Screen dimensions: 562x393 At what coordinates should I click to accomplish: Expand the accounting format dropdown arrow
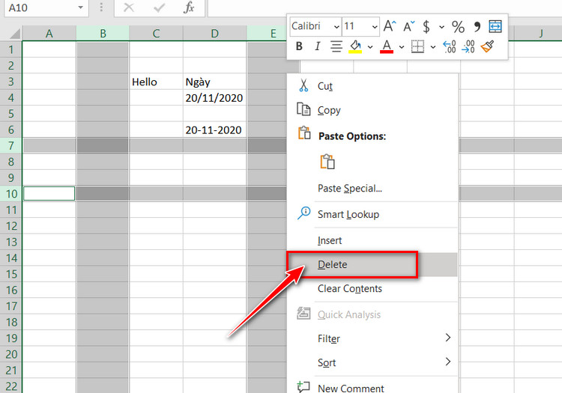pos(441,27)
